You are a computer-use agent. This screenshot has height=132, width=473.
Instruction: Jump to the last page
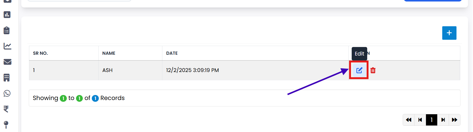click(454, 120)
